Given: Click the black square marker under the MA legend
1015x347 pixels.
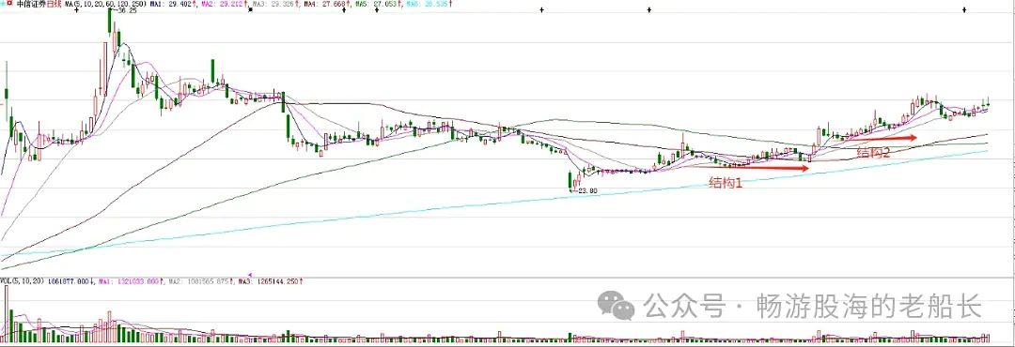Looking at the screenshot, I should (251, 9).
